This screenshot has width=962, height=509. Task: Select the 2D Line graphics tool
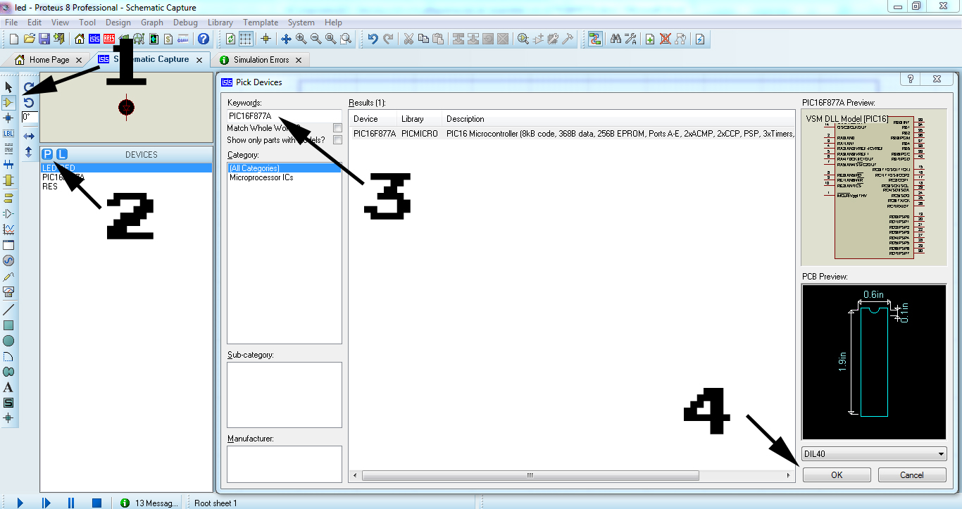point(8,310)
